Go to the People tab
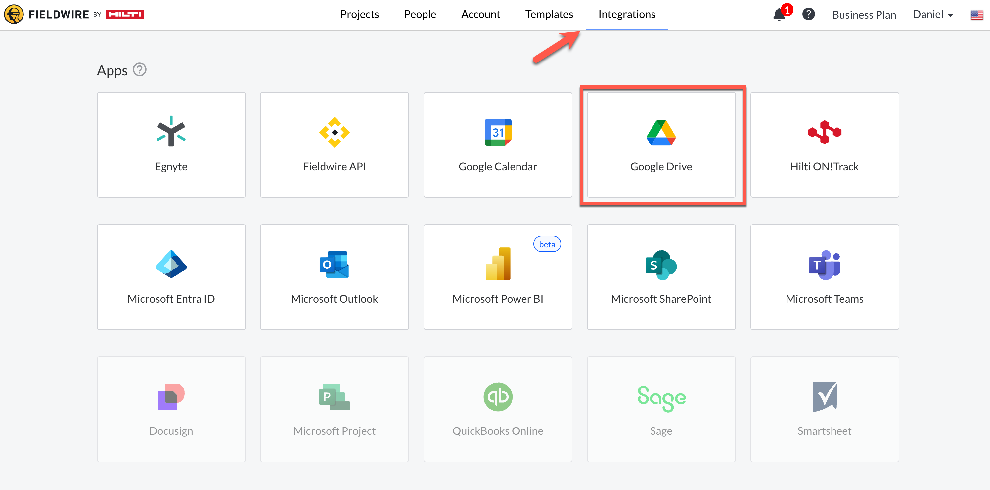Image resolution: width=990 pixels, height=490 pixels. click(x=420, y=14)
